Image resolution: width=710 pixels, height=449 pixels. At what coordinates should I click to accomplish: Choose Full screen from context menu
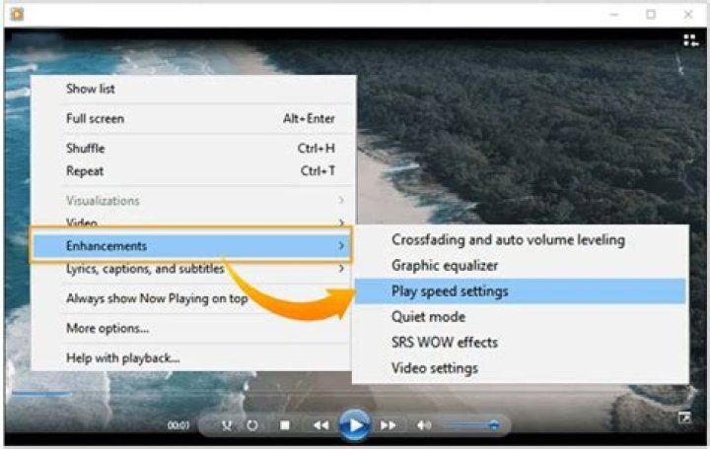tap(193, 118)
